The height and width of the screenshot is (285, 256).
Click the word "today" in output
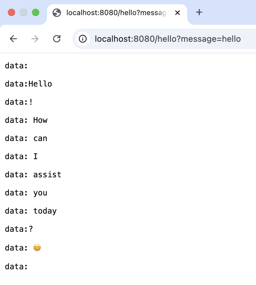[45, 211]
